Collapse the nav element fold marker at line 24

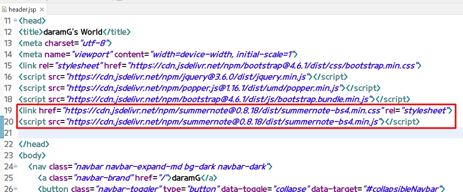point(15,167)
